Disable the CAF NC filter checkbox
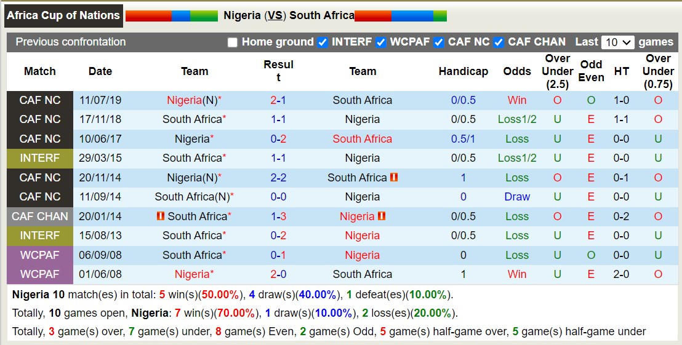Viewport: 682px width, 345px height. tap(439, 42)
